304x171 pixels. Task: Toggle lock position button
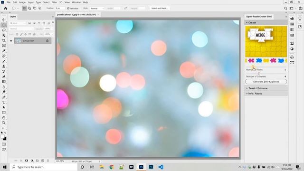coord(25,34)
